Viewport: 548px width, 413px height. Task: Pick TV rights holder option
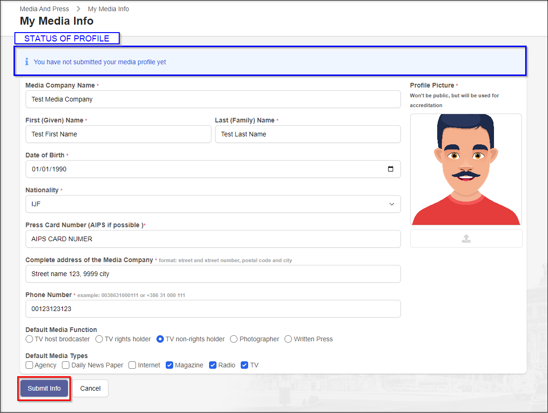tap(99, 339)
